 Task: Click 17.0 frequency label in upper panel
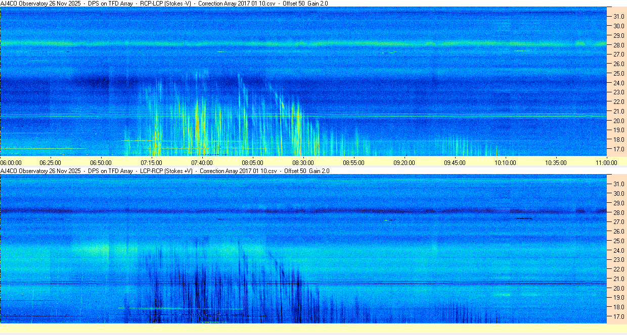[x=619, y=149]
